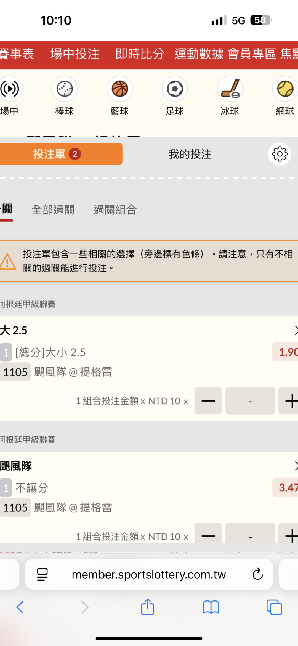The image size is (298, 646).
Task: Tap the Safari share icon
Action: pos(148,607)
